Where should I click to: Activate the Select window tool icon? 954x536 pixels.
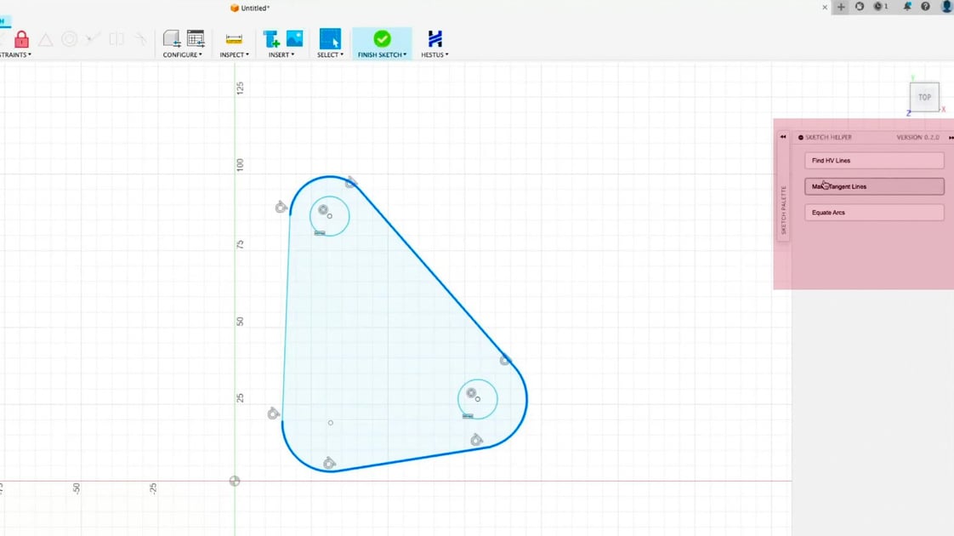[330, 38]
